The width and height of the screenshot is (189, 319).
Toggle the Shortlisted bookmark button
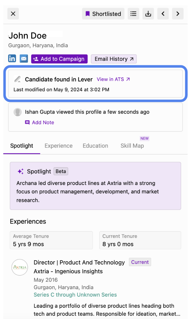pos(103,14)
